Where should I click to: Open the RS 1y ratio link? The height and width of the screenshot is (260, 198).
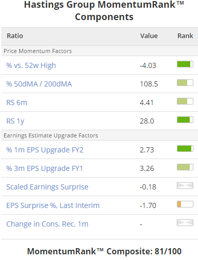pos(15,121)
